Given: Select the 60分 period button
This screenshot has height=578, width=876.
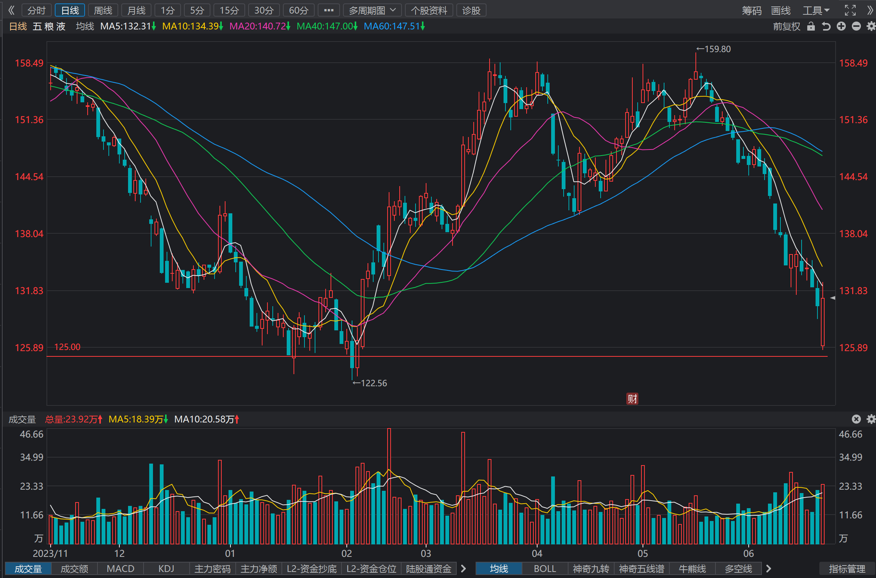Looking at the screenshot, I should click(299, 10).
